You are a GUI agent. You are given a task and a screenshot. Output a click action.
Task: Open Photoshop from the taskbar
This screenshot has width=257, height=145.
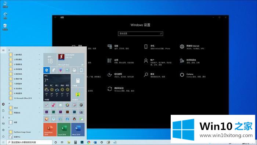point(82,142)
